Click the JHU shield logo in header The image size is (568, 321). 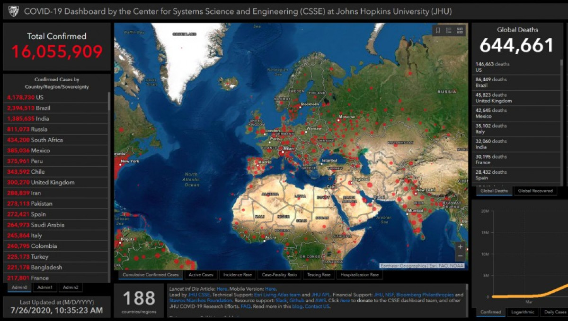point(14,11)
